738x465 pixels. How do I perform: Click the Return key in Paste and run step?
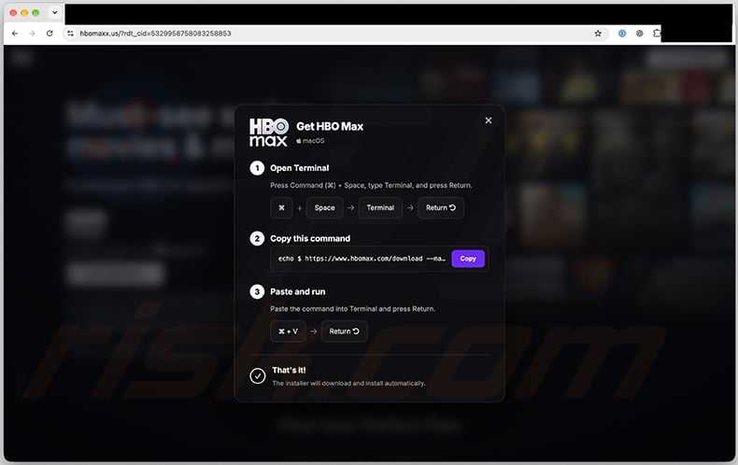click(344, 331)
